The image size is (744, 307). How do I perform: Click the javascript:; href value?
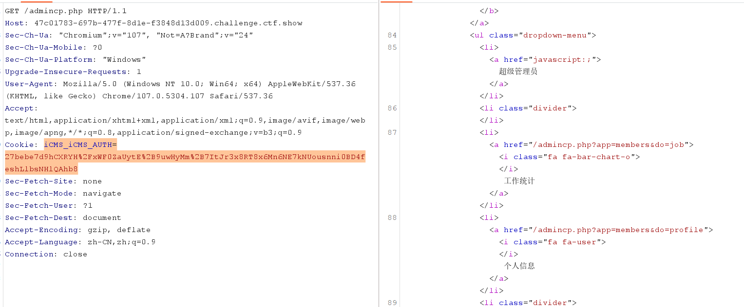point(564,59)
